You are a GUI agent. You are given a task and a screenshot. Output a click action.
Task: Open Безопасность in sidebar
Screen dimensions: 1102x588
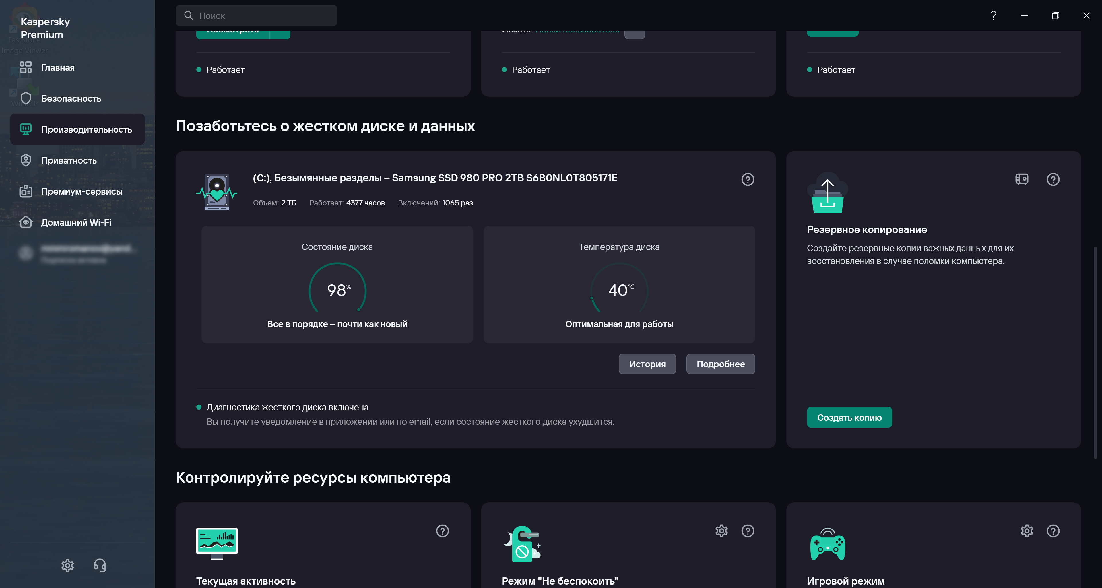(71, 98)
